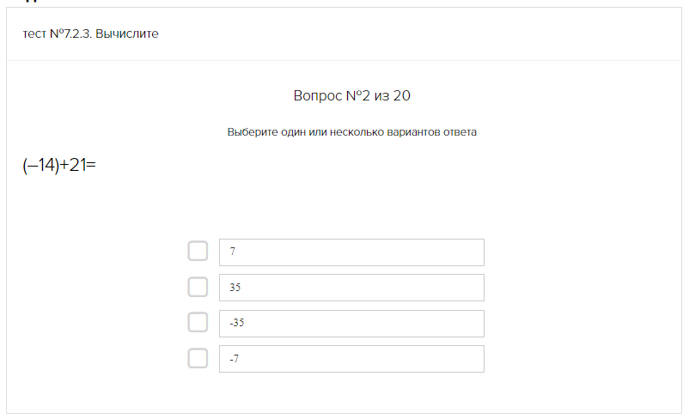Click the test number '7.2.3' in header

pos(77,33)
